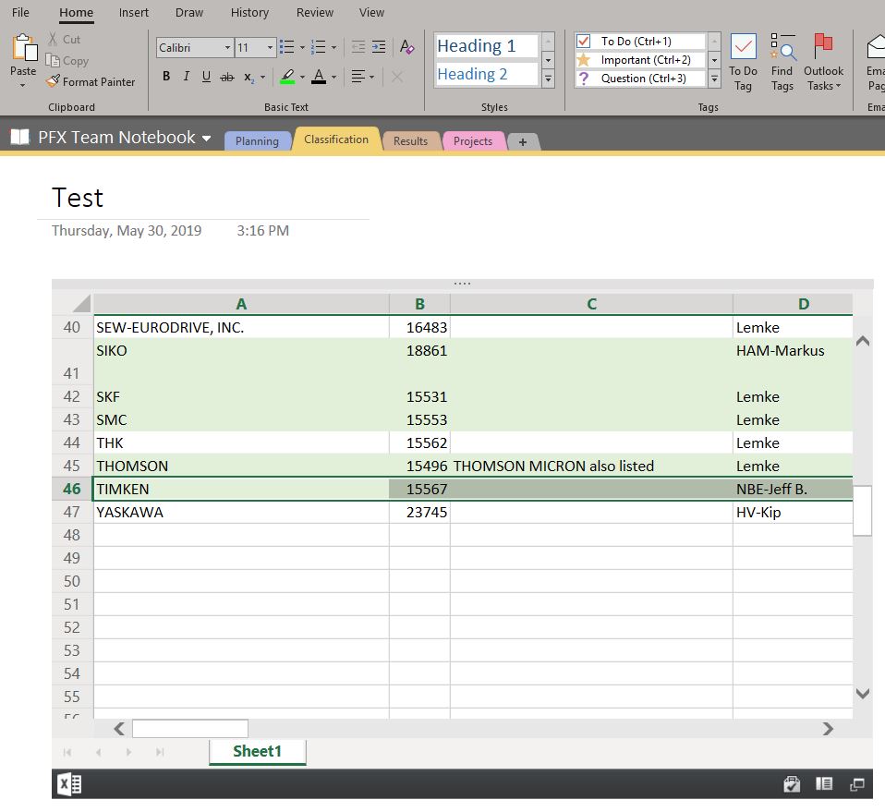Apply the black font color
885x812 pixels.
pos(319,77)
